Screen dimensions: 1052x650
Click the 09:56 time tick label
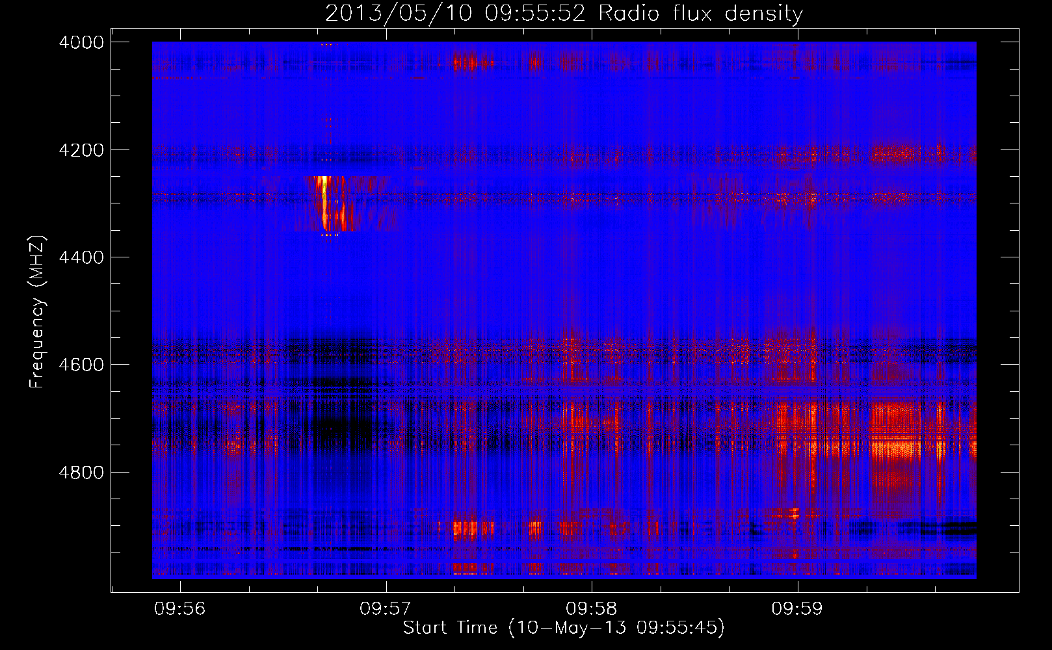179,609
